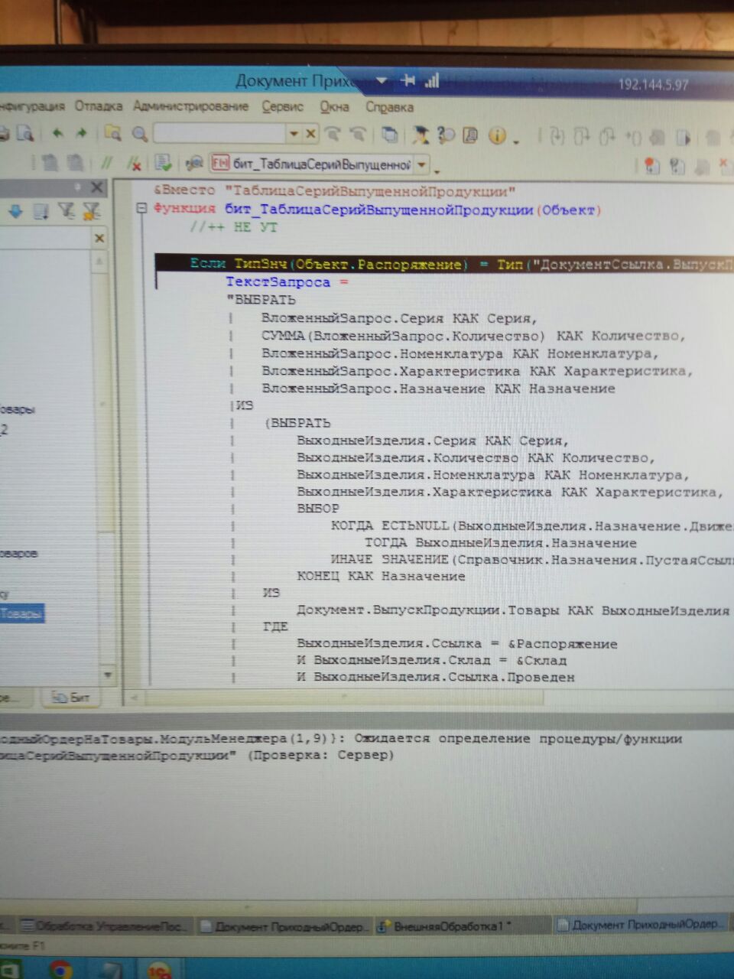Click the list settings icon in left panel

41,211
